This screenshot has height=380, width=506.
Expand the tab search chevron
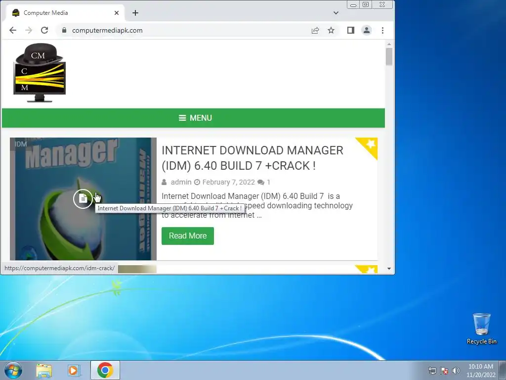click(336, 13)
